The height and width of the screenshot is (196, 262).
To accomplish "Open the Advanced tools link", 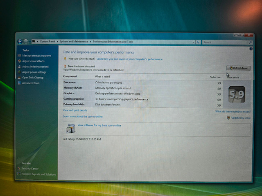I will 31,83.
